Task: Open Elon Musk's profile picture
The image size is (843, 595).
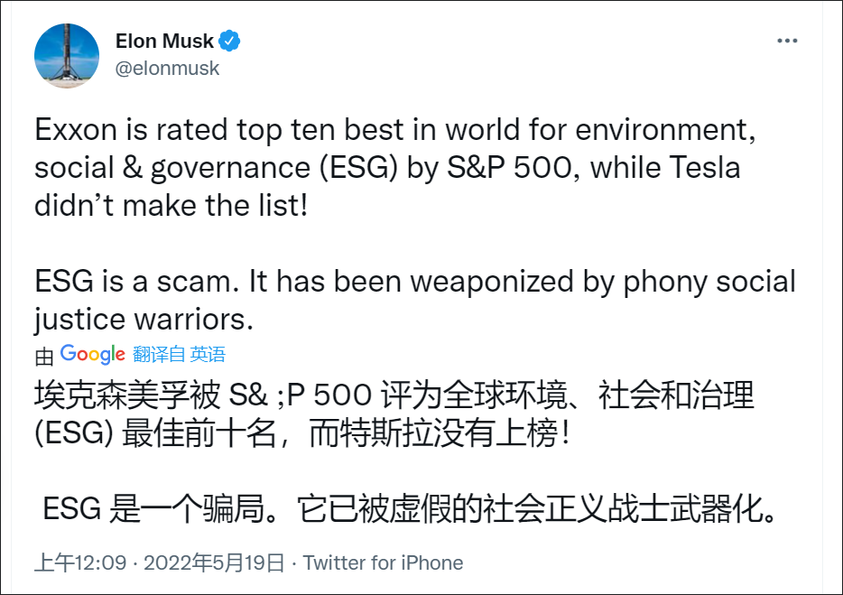Action: point(67,56)
